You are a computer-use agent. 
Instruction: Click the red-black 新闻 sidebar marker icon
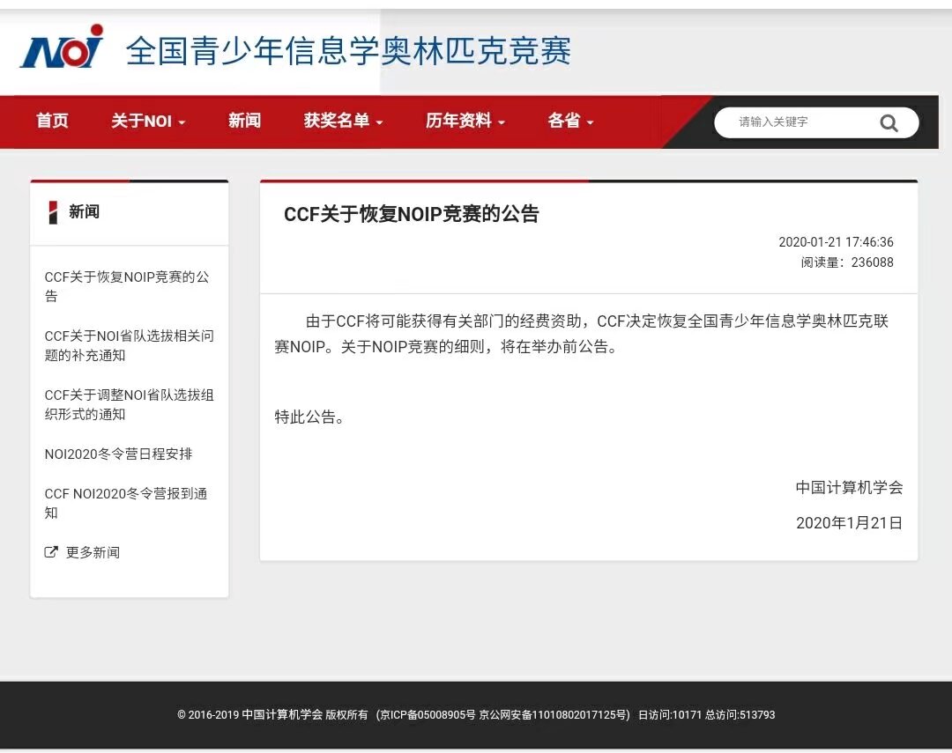click(53, 212)
